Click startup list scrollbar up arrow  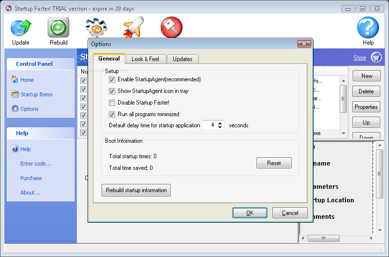click(344, 81)
